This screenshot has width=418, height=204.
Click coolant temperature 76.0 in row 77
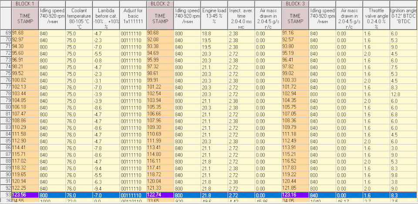[79, 87]
